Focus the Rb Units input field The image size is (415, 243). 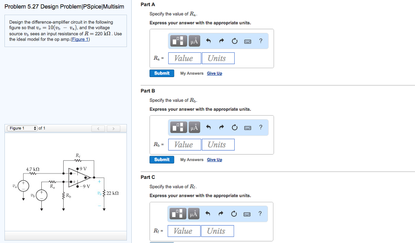click(218, 145)
